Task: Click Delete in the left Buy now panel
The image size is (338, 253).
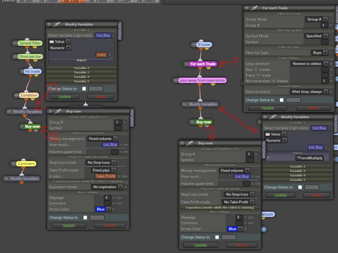Action: 110,226
